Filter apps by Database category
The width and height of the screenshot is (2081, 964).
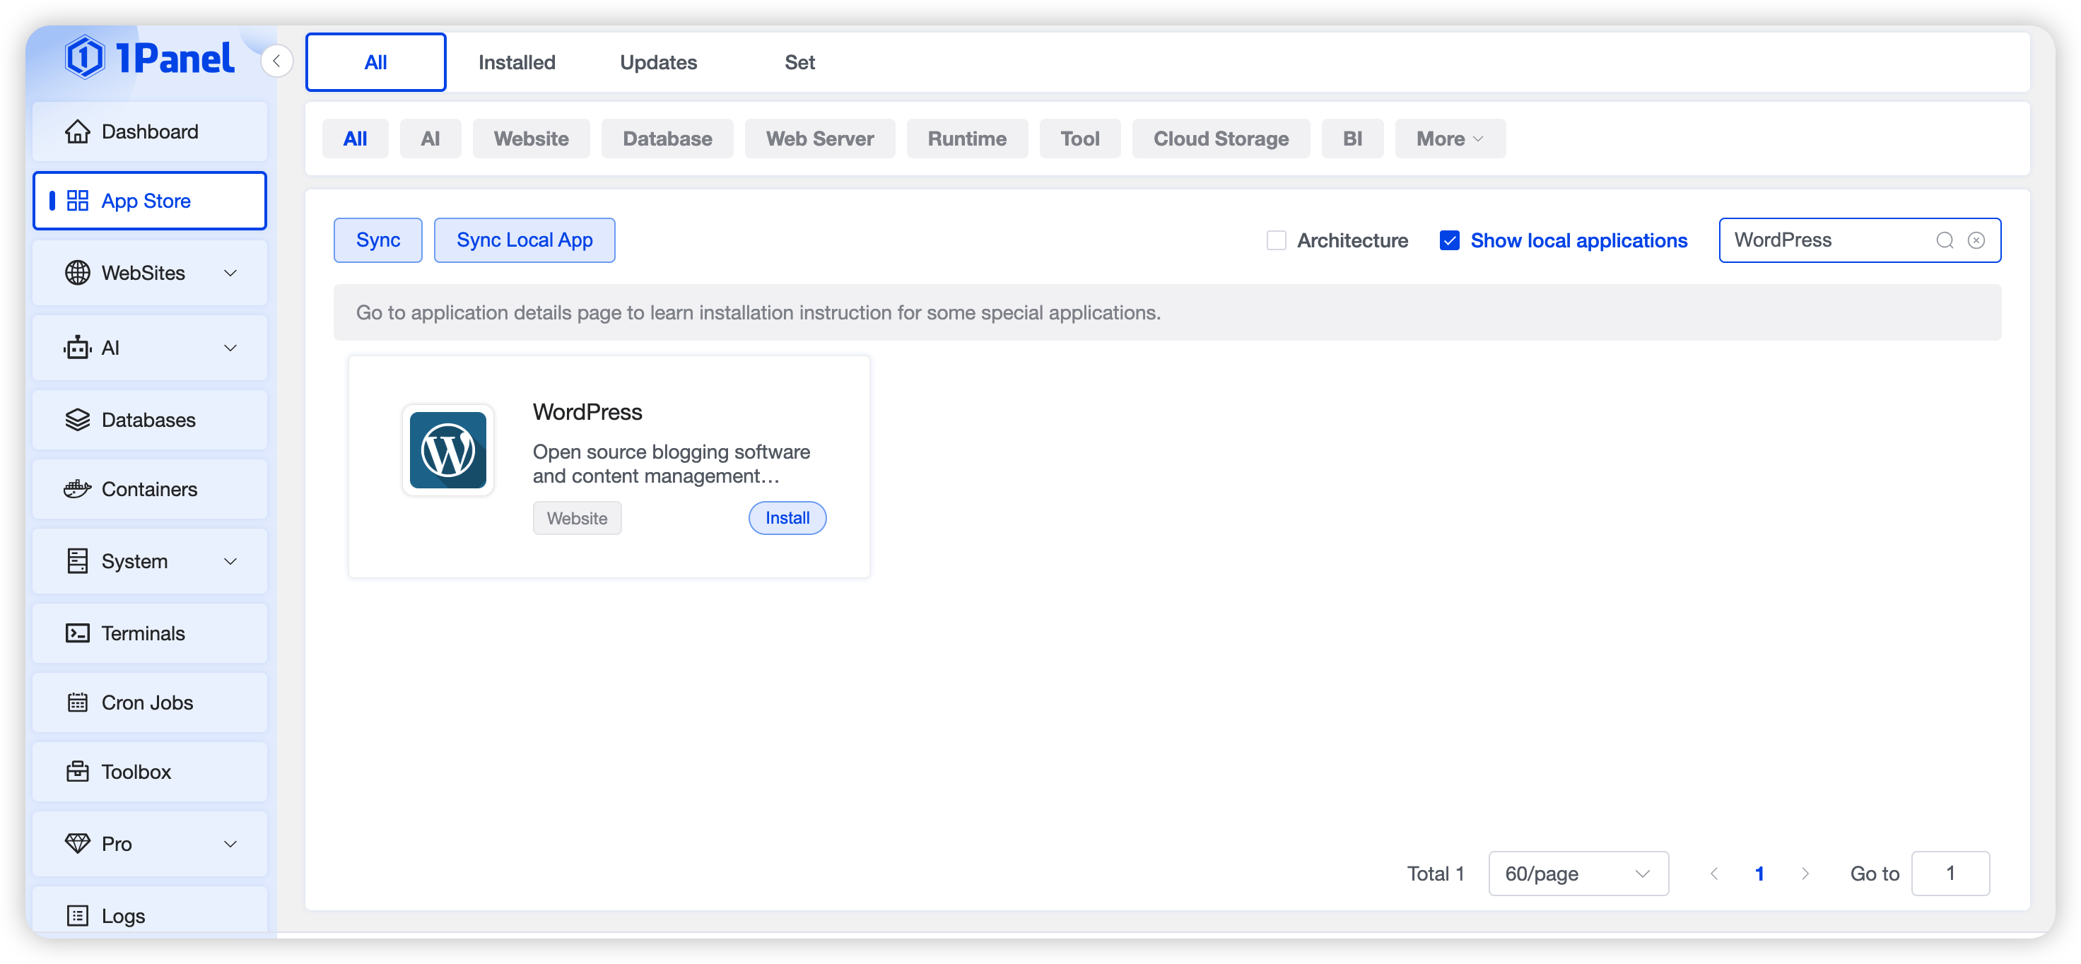[x=667, y=139]
